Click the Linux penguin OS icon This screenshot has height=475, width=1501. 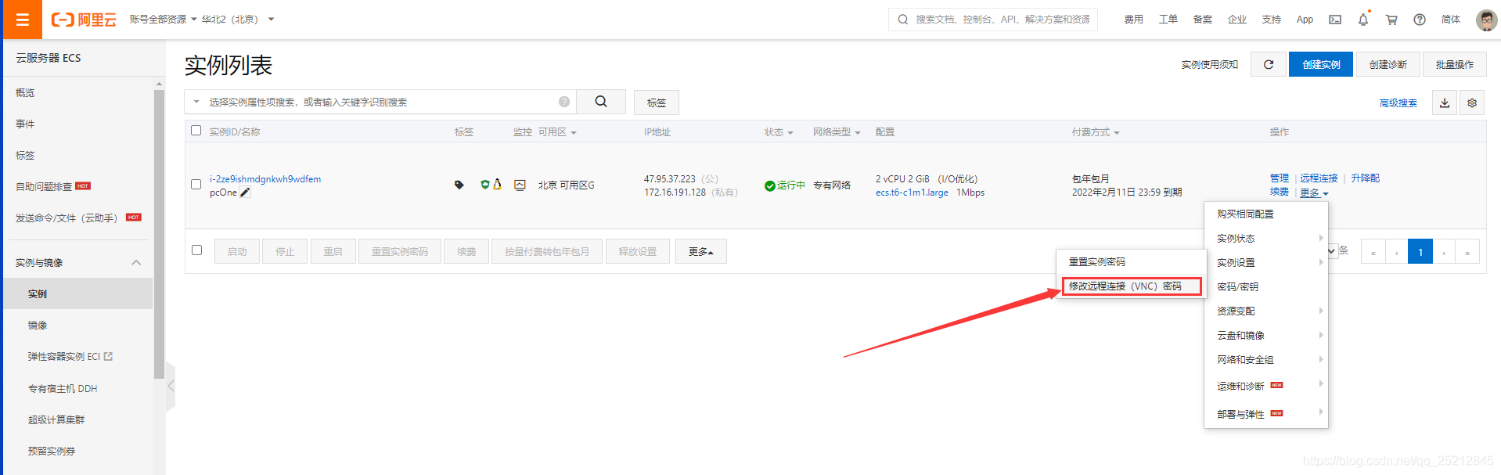(497, 185)
